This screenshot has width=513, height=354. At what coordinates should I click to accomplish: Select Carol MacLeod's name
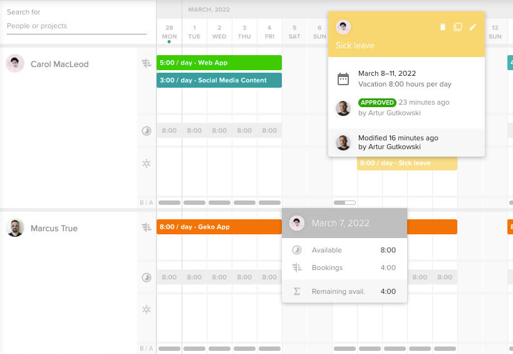click(60, 64)
